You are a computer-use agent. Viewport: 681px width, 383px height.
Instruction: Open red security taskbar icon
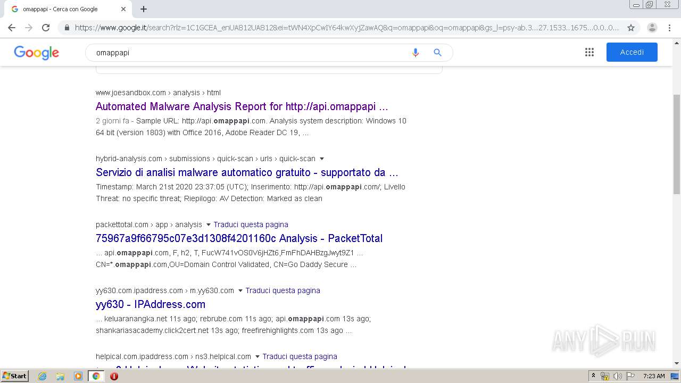(114, 376)
